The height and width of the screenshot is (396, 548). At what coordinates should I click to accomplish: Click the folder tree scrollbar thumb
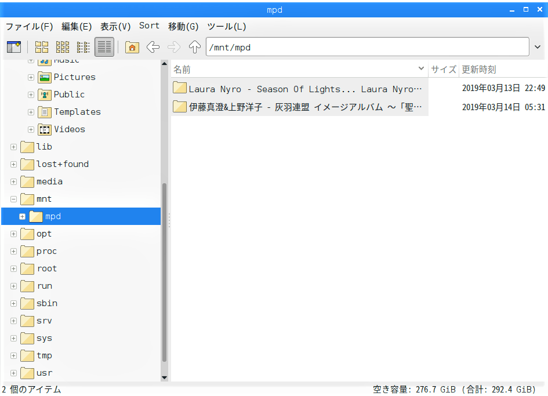(x=164, y=273)
